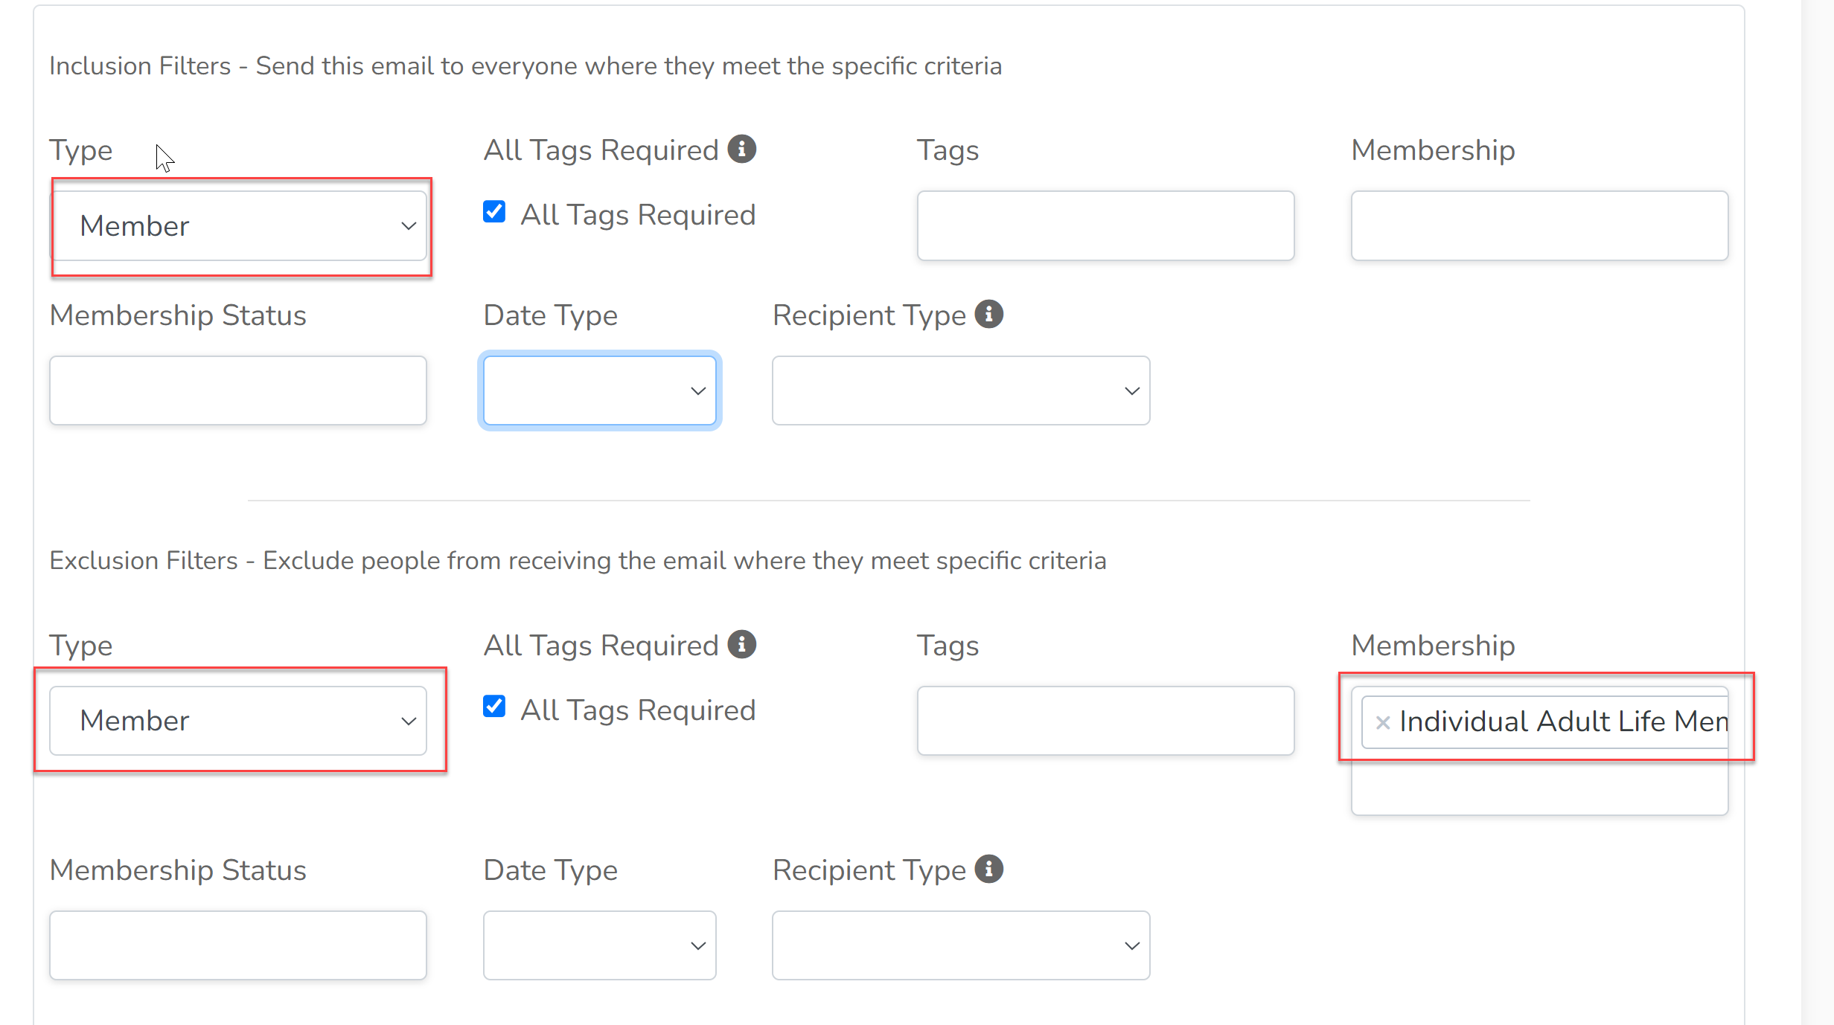The width and height of the screenshot is (1834, 1025).
Task: Remove the Individual Adult Life Membership tag
Action: tap(1383, 722)
